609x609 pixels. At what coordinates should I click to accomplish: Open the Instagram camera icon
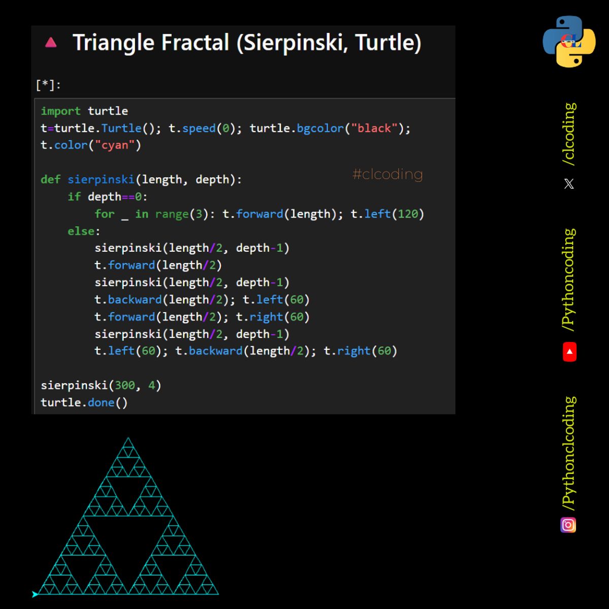(568, 525)
